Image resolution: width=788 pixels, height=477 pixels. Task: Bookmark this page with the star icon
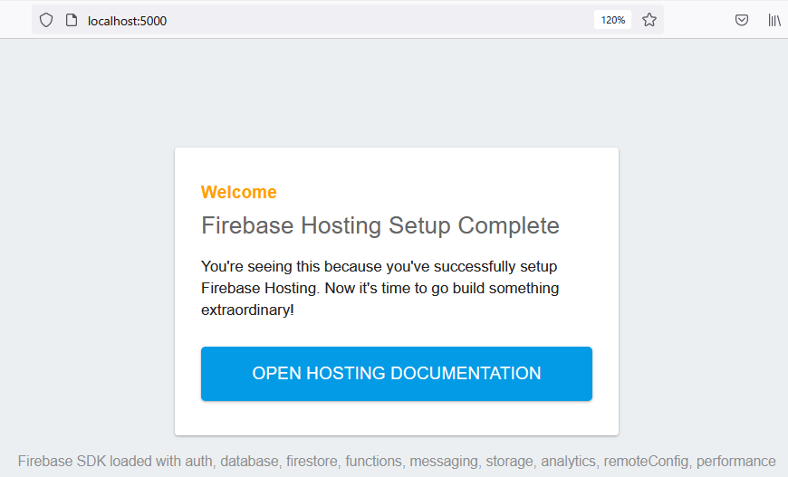[x=649, y=20]
